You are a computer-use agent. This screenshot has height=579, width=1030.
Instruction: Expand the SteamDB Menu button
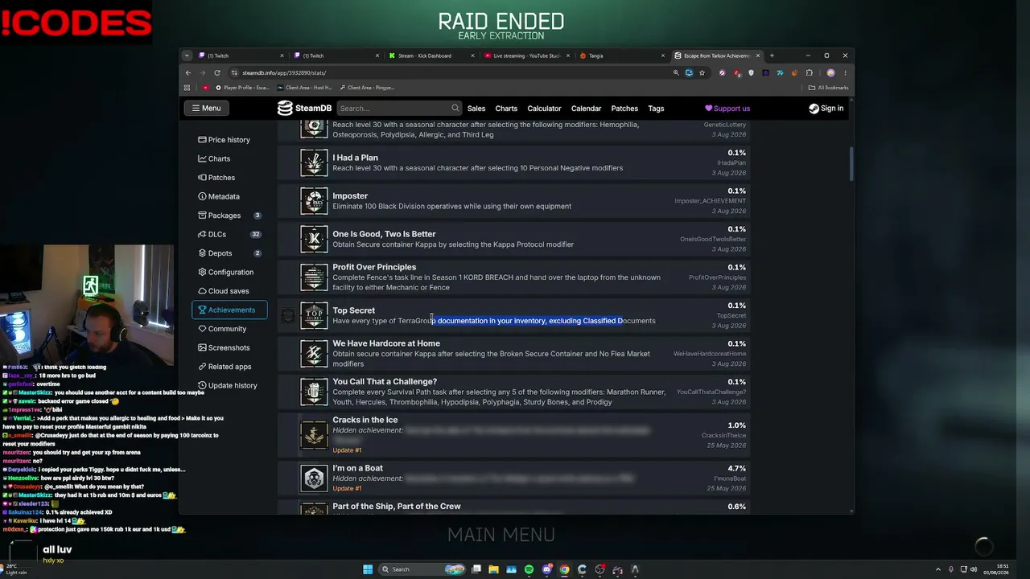tap(206, 108)
